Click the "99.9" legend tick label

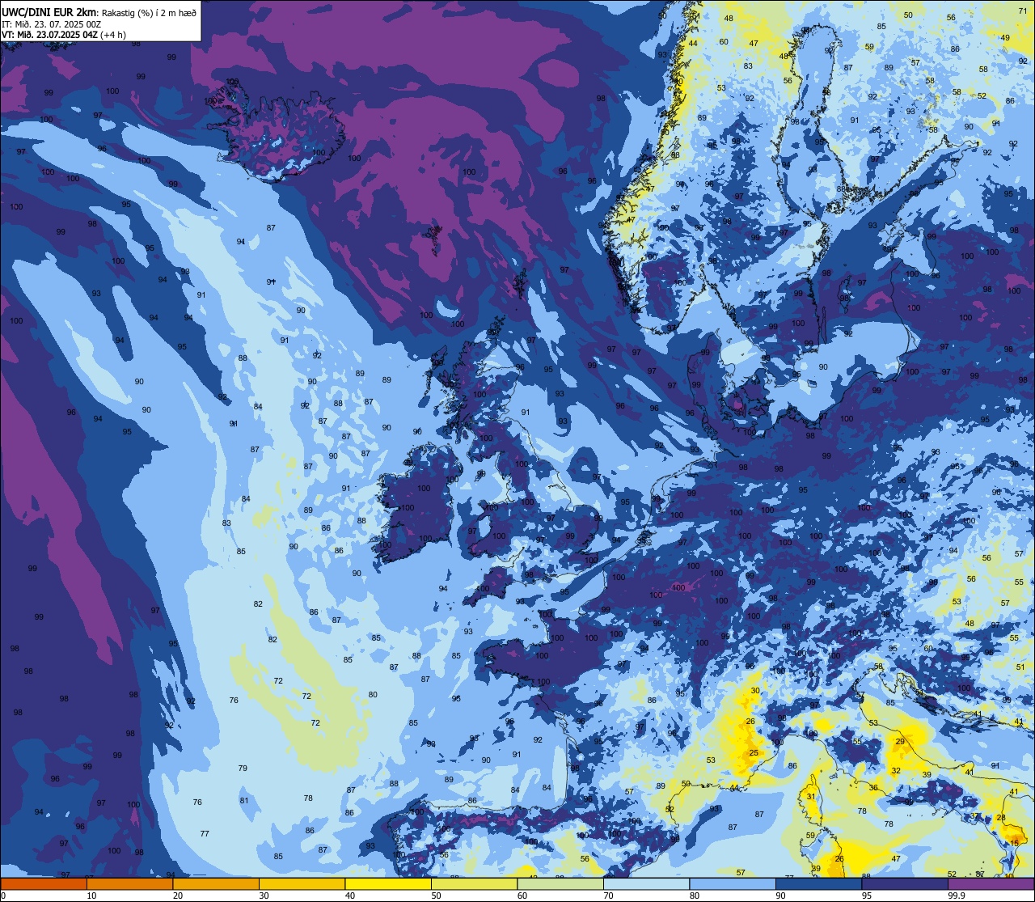[x=957, y=896]
